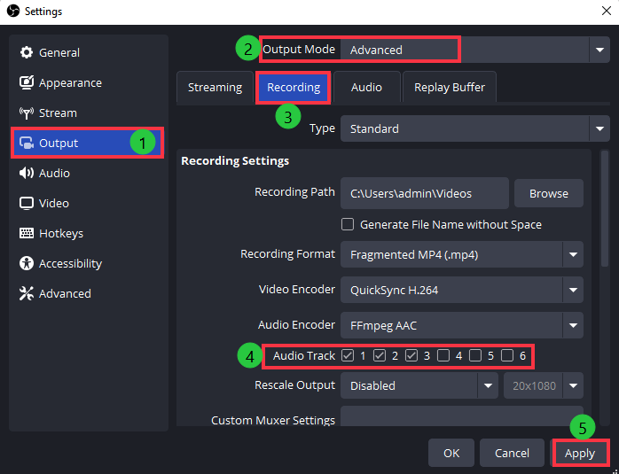Image resolution: width=619 pixels, height=474 pixels.
Task: Open Hotkeys settings page
Action: (x=88, y=233)
